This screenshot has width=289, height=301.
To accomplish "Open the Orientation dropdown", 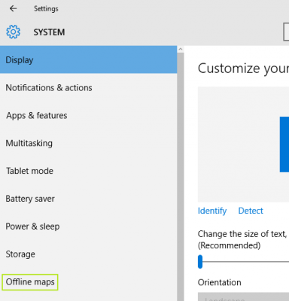I will [243, 296].
